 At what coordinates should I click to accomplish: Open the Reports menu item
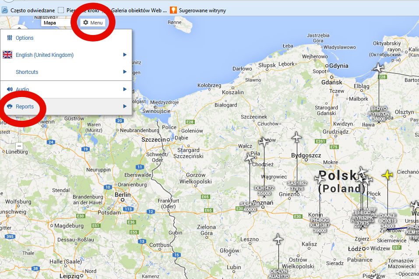coord(25,106)
